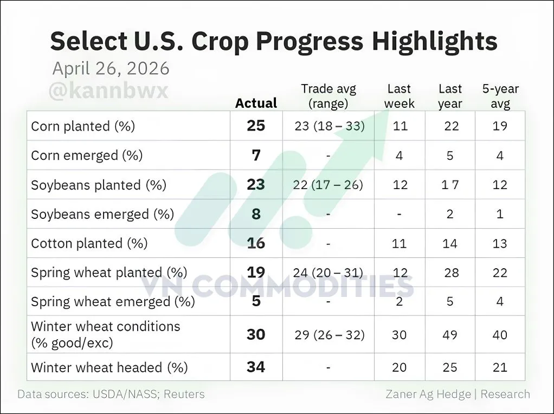Screen dimensions: 554x414
Task: Click the 'Select U.S. Crop Progress Highlights' title
Action: coord(274,42)
